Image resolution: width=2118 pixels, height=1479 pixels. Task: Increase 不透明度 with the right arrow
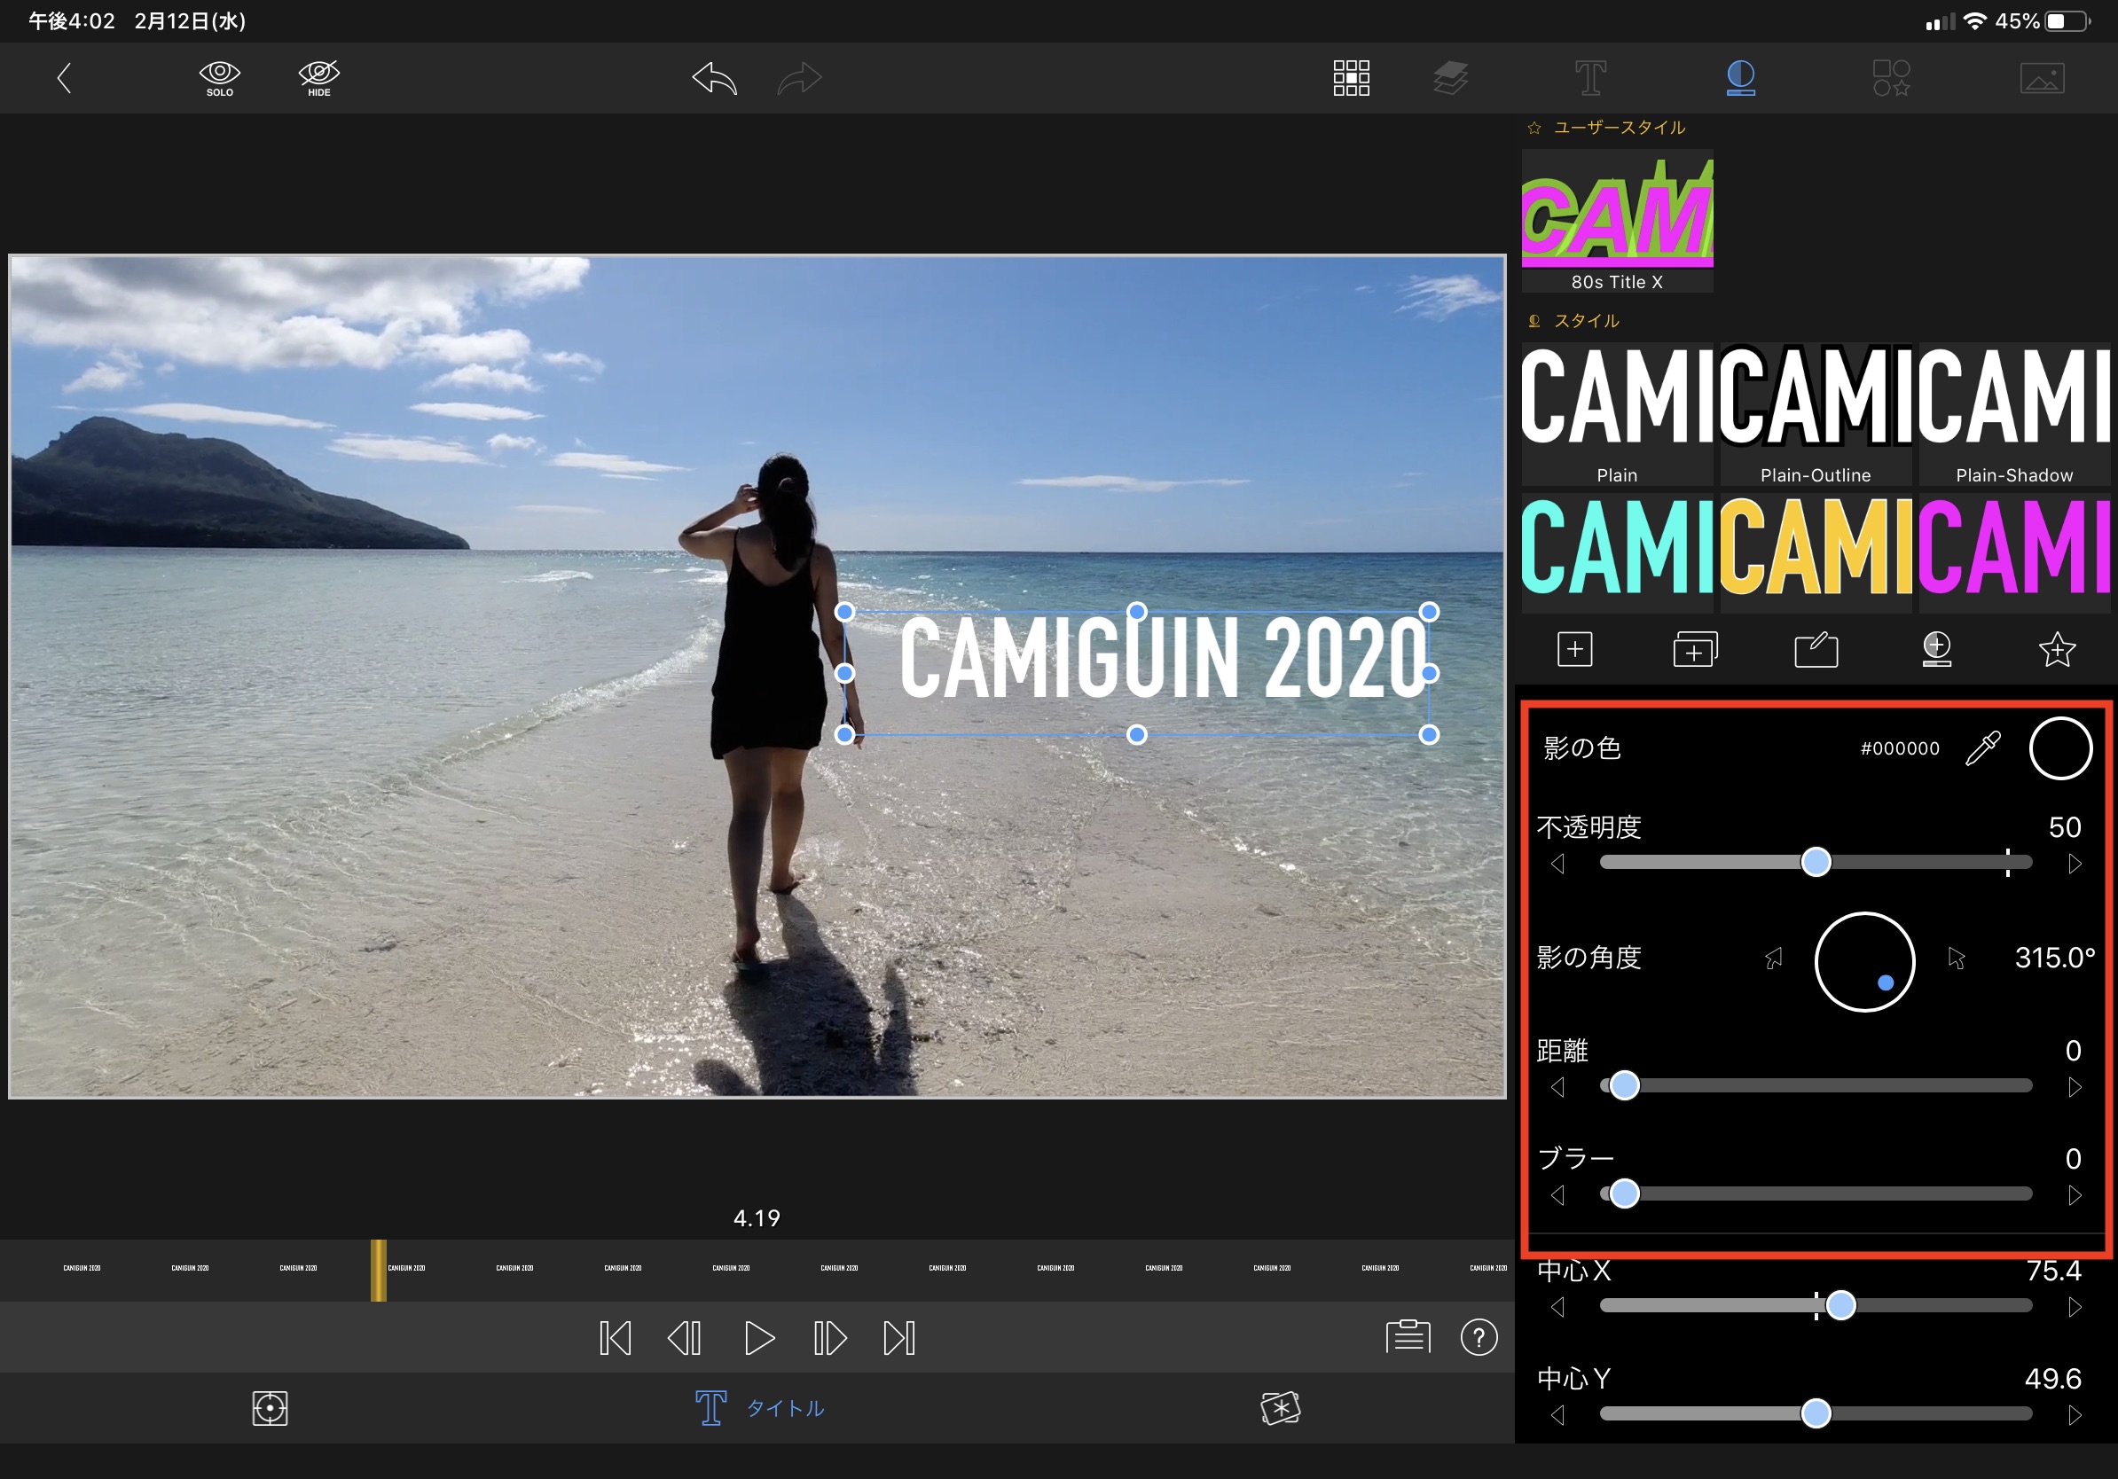[2075, 864]
